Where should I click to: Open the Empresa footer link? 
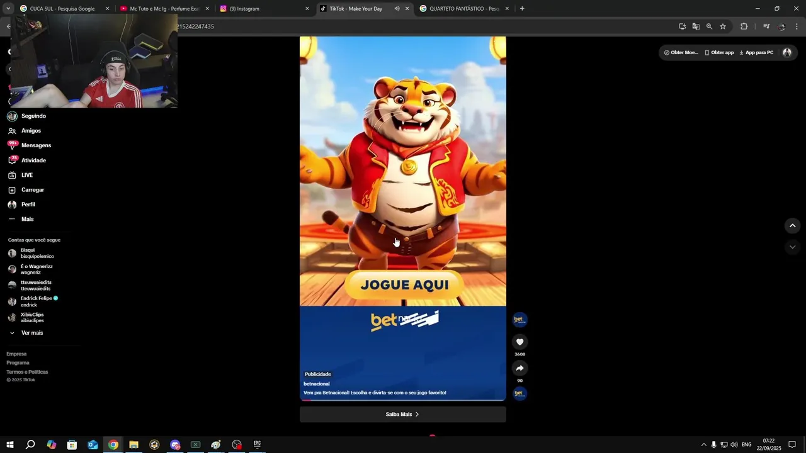[x=16, y=354]
